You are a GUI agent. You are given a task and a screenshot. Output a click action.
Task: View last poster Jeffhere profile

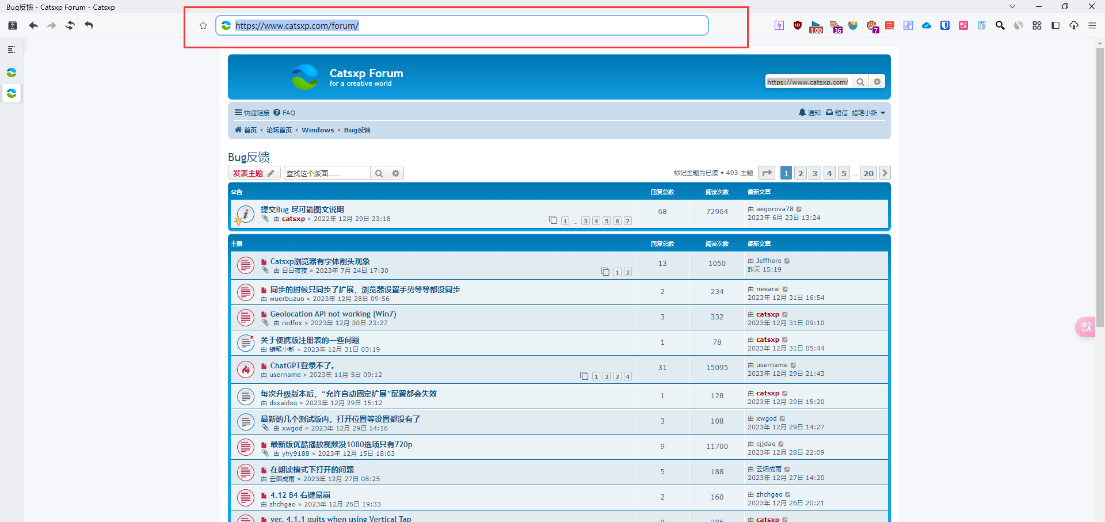769,261
